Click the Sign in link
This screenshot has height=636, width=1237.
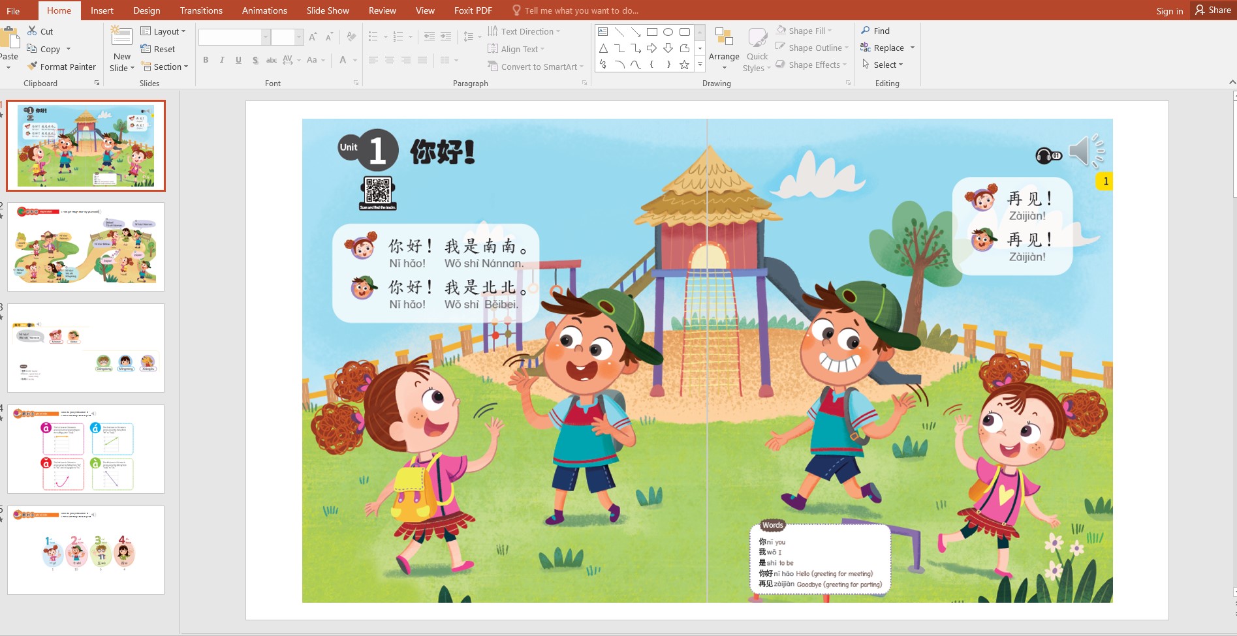click(x=1169, y=10)
